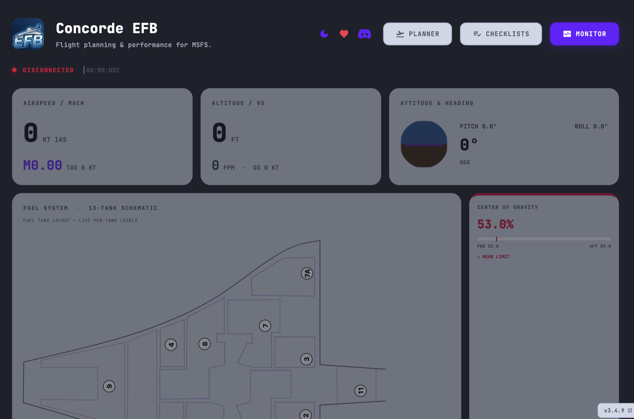
Task: Click the Flight planning & performance tagline
Action: point(134,45)
